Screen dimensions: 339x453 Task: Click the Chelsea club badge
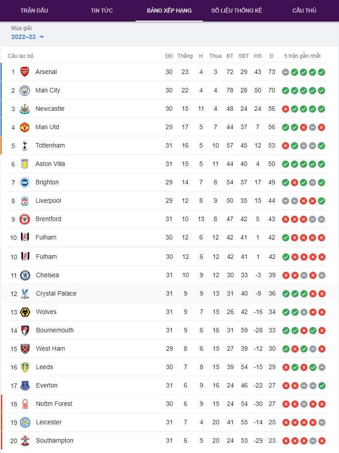25,275
